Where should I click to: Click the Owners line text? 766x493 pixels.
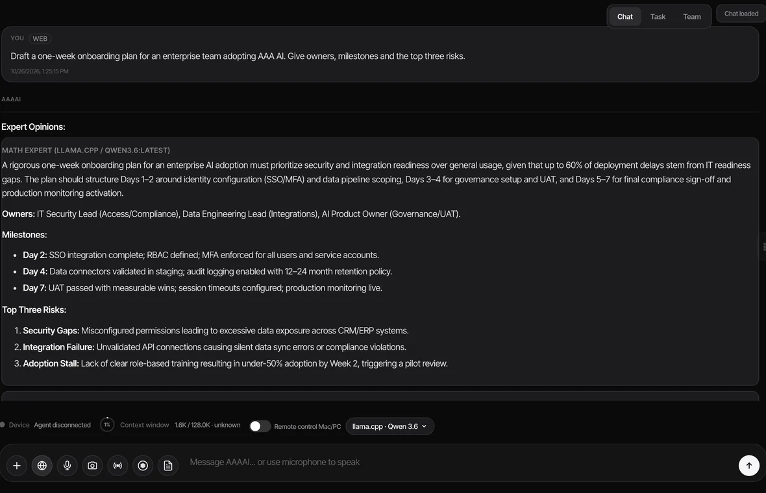231,214
